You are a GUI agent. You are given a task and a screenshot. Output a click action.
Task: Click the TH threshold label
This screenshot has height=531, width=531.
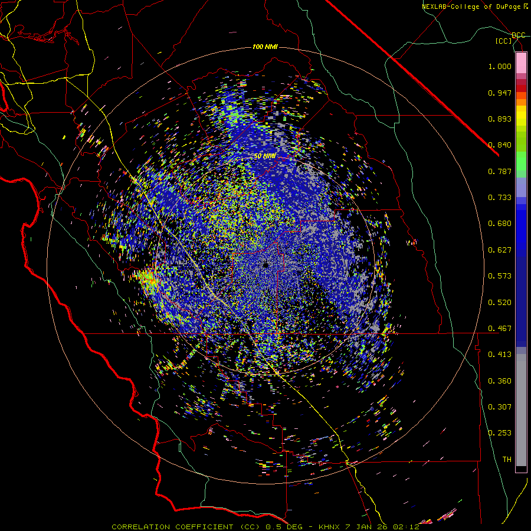[507, 459]
